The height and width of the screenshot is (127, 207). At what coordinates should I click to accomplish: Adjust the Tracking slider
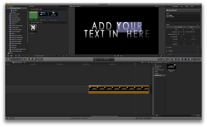tap(185, 39)
